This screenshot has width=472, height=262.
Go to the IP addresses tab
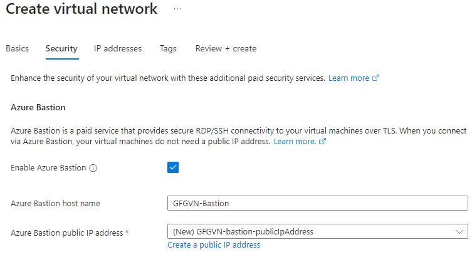(118, 48)
